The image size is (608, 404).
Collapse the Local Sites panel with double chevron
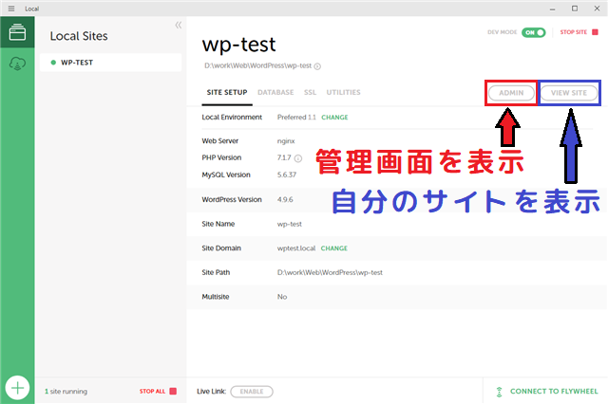[178, 26]
